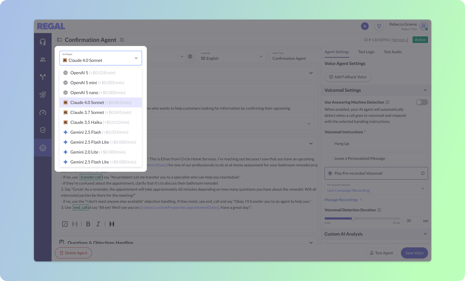Open the journey builder signpost icon in sidebar
Viewport: 465px width, 281px height.
[43, 95]
